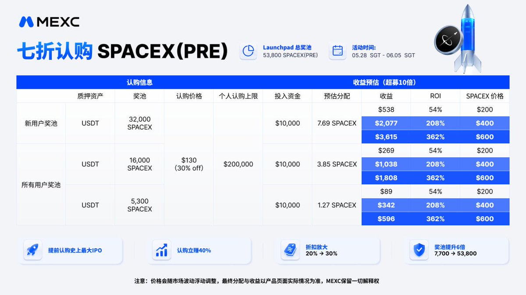Click the 5,300 SPACEX pool cell

coord(139,205)
